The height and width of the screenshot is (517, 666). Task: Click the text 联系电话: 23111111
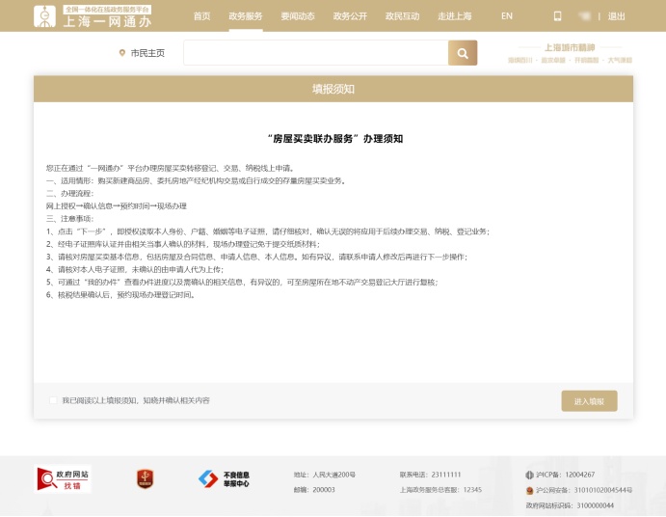point(430,475)
